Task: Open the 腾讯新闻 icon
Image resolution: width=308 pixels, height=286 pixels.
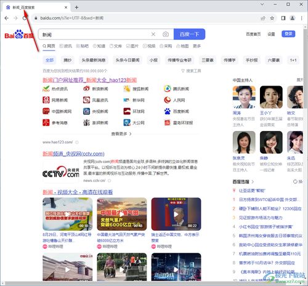Action: 168,89
